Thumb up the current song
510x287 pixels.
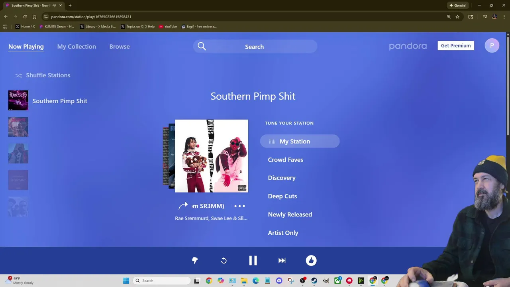311,261
